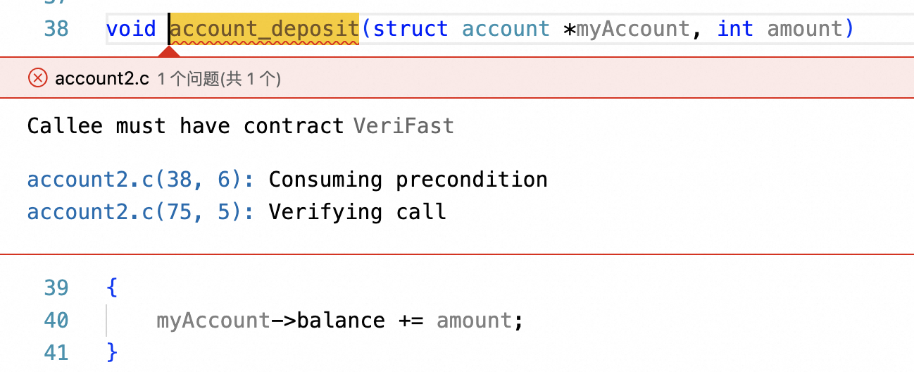
Task: Click the red error circle icon
Action: 37,78
